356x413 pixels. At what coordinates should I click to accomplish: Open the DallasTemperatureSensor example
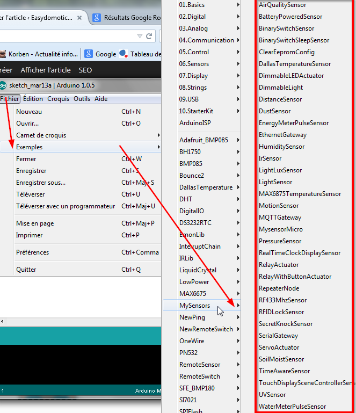pos(295,64)
